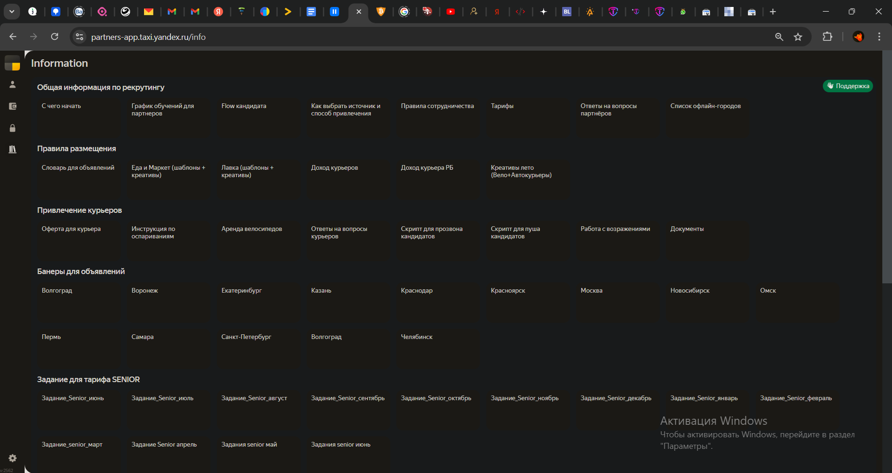Open the 'Документы' card
The height and width of the screenshot is (473, 892).
707,240
